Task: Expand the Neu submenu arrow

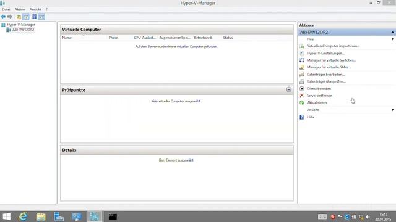Action: [x=393, y=39]
